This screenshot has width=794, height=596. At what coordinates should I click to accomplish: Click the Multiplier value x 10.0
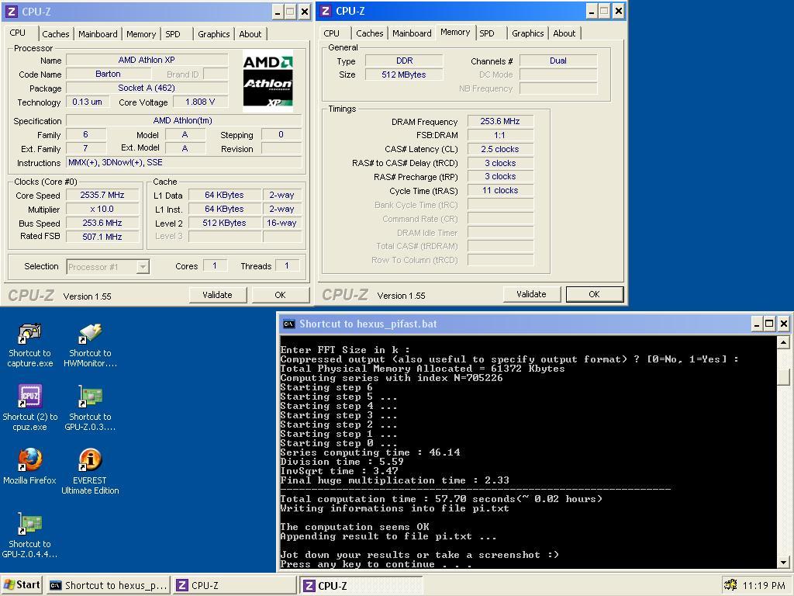pyautogui.click(x=102, y=209)
